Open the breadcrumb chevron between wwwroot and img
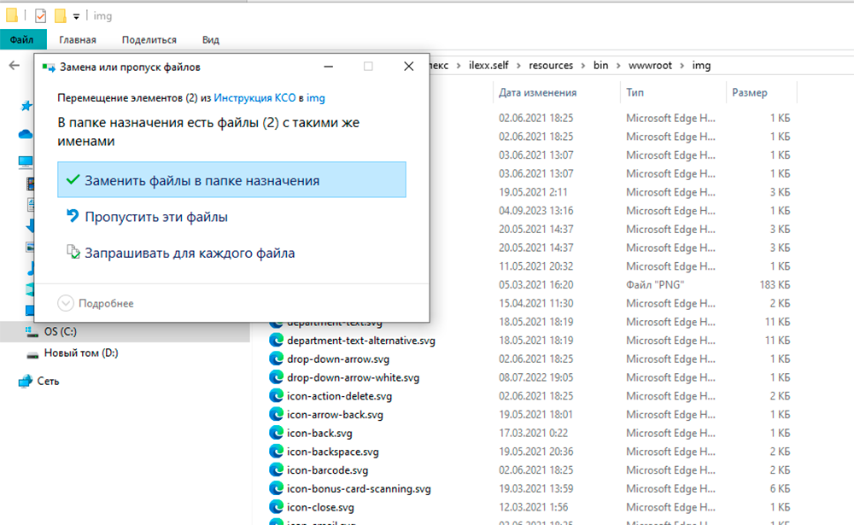The image size is (854, 525). (681, 66)
